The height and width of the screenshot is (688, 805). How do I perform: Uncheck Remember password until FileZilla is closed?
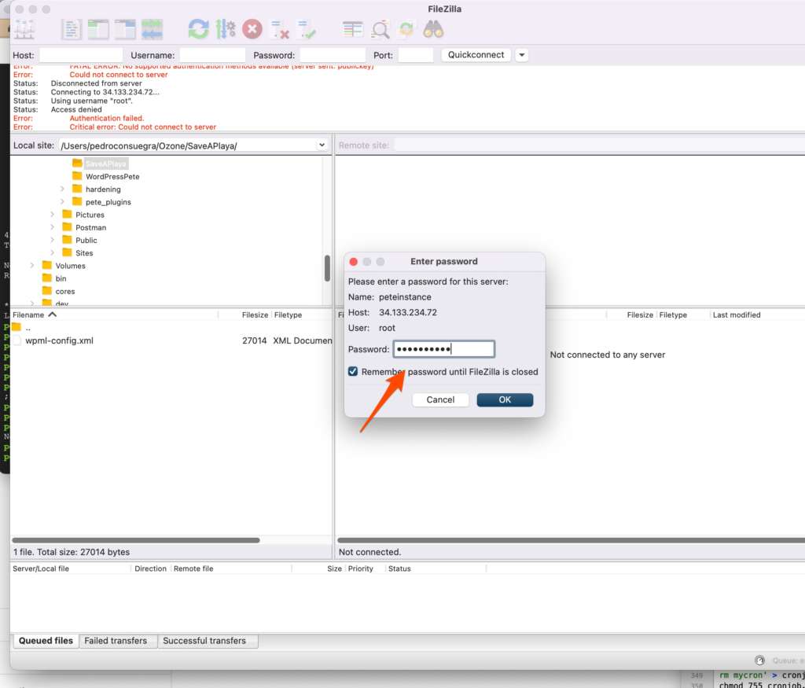(354, 372)
